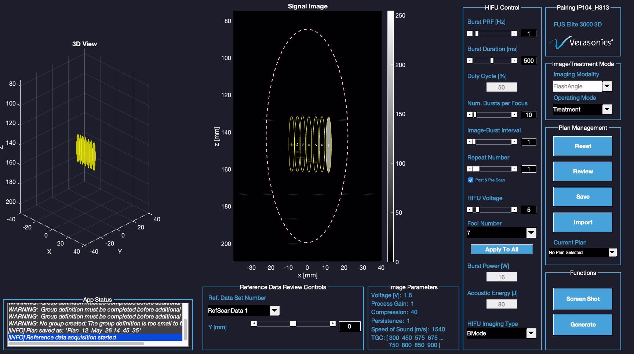Decrease Repeat Number with left arrow

[470, 169]
